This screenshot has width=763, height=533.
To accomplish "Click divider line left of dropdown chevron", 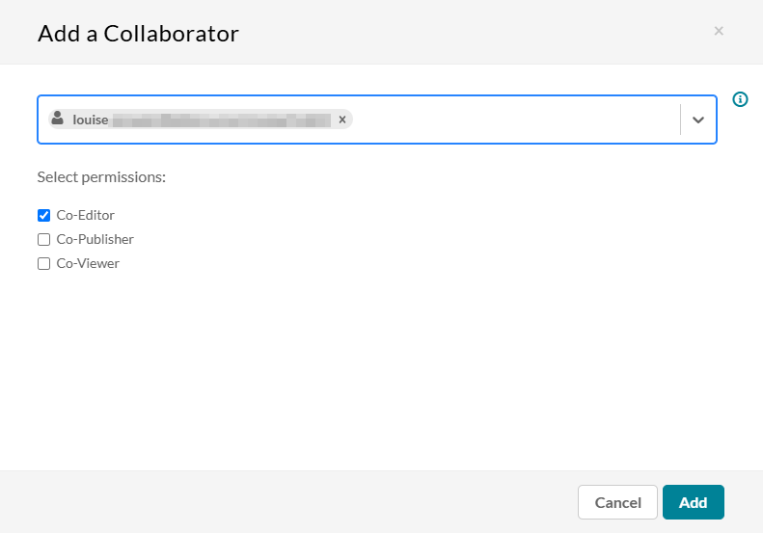I will 680,120.
